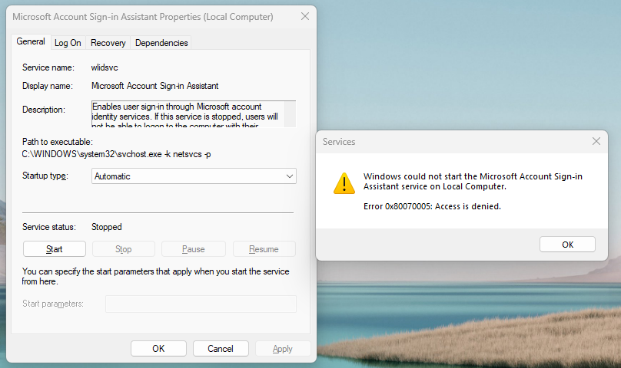This screenshot has width=621, height=368.
Task: Click the Start service button
Action: click(55, 249)
